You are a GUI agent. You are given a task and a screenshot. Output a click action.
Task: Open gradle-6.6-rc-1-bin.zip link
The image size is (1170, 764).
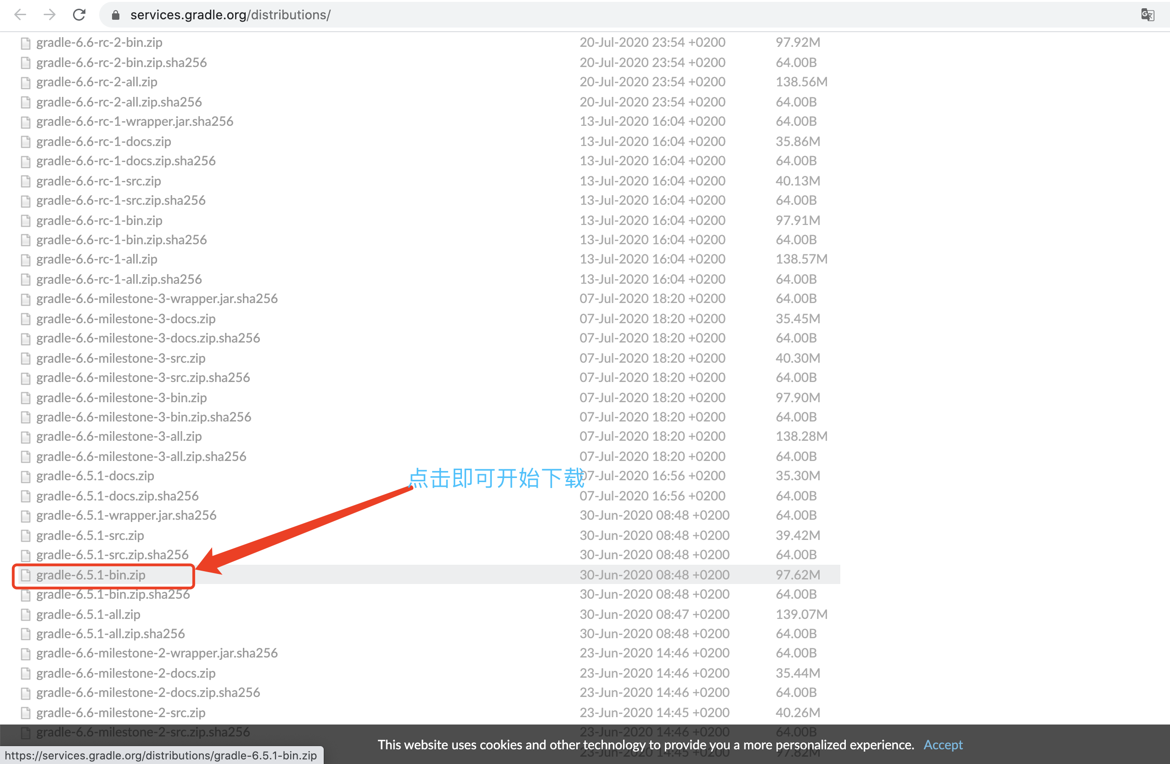(x=99, y=220)
